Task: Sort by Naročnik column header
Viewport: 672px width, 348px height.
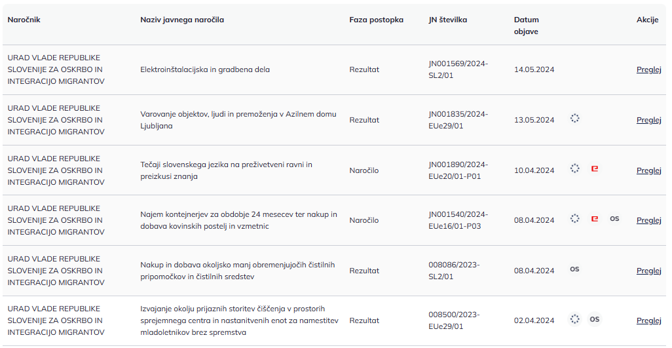Action: coord(24,20)
